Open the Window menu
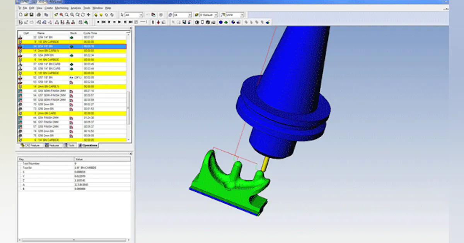The height and width of the screenshot is (243, 464). coord(97,8)
